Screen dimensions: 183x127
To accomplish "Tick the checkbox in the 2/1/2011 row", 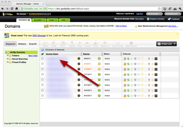I will [42, 63].
